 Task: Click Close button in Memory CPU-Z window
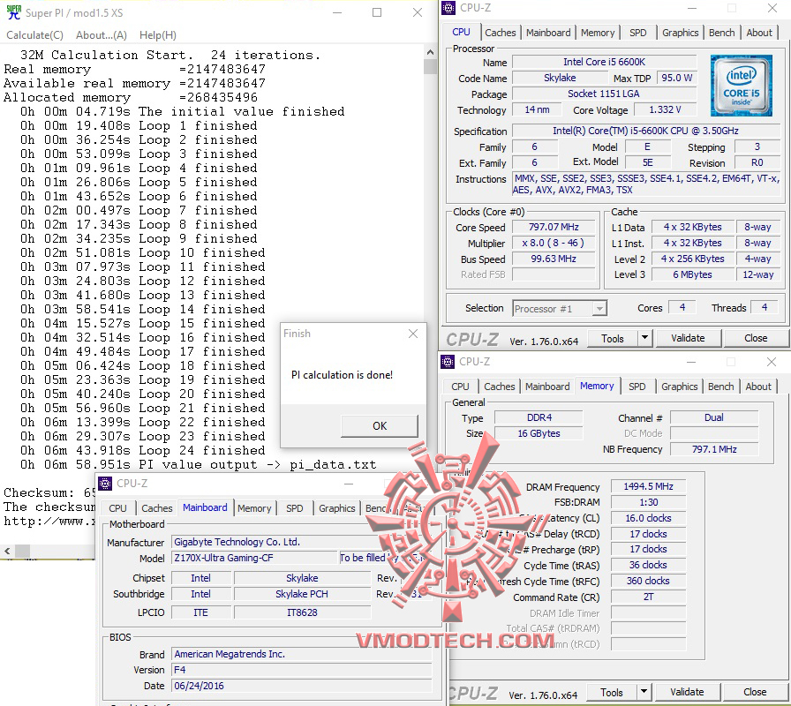pos(755,693)
